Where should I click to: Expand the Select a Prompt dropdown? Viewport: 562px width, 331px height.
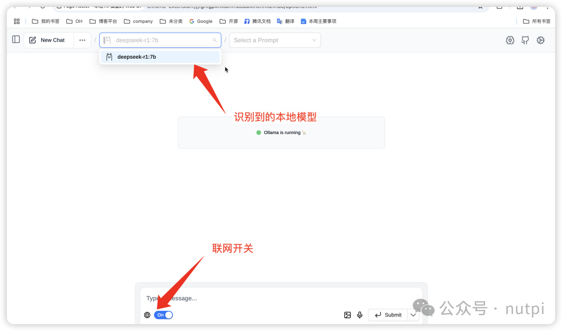(x=275, y=40)
